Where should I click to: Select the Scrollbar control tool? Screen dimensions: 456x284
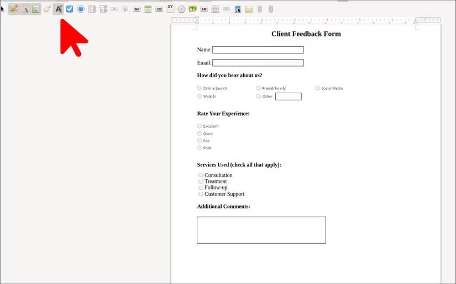coord(271,9)
